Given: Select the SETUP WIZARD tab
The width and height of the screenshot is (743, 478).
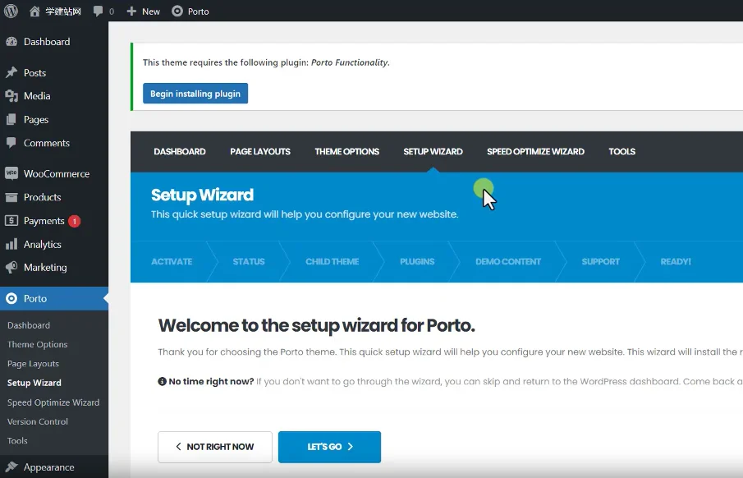Looking at the screenshot, I should 433,151.
